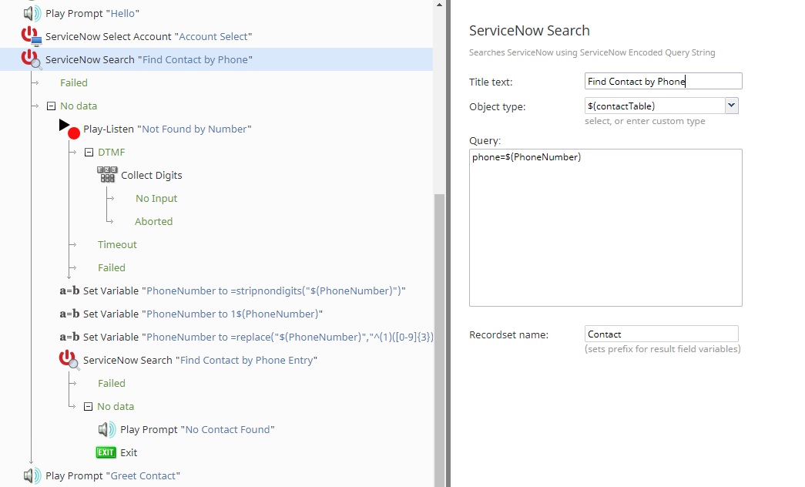Select Set Variable replace block
This screenshot has width=805, height=487.
pyautogui.click(x=258, y=337)
